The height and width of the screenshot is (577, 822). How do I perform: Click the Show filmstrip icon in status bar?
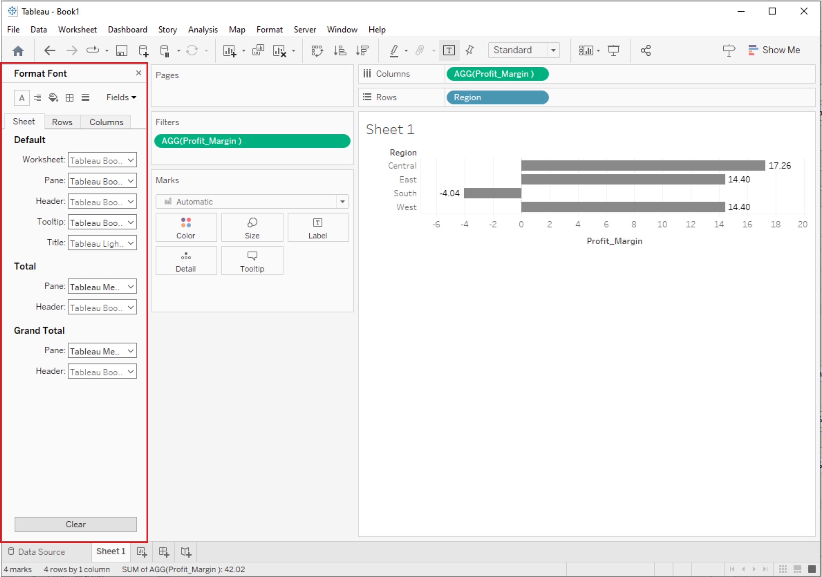coord(797,569)
